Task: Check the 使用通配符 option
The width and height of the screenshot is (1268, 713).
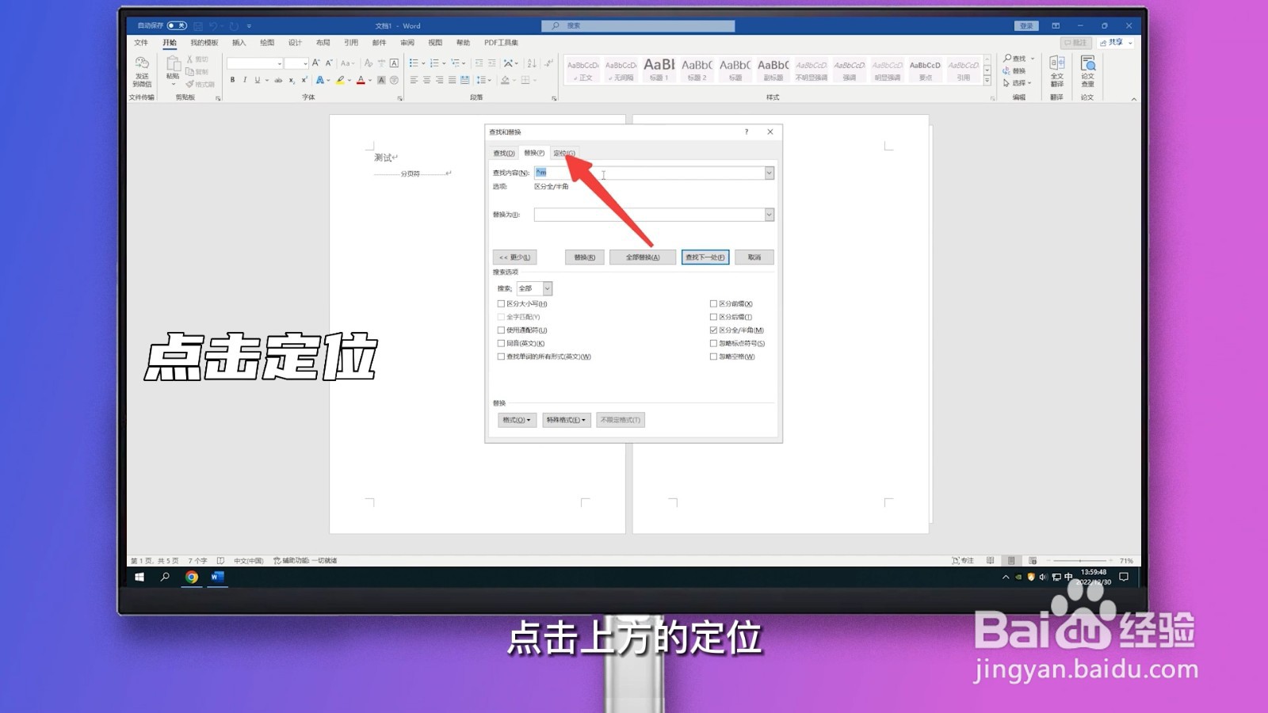Action: coord(500,330)
